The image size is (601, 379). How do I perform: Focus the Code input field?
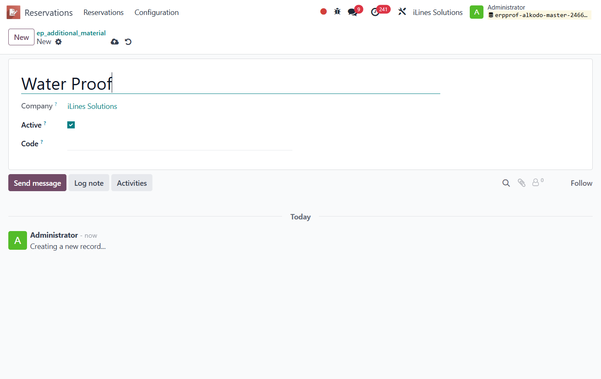click(180, 144)
